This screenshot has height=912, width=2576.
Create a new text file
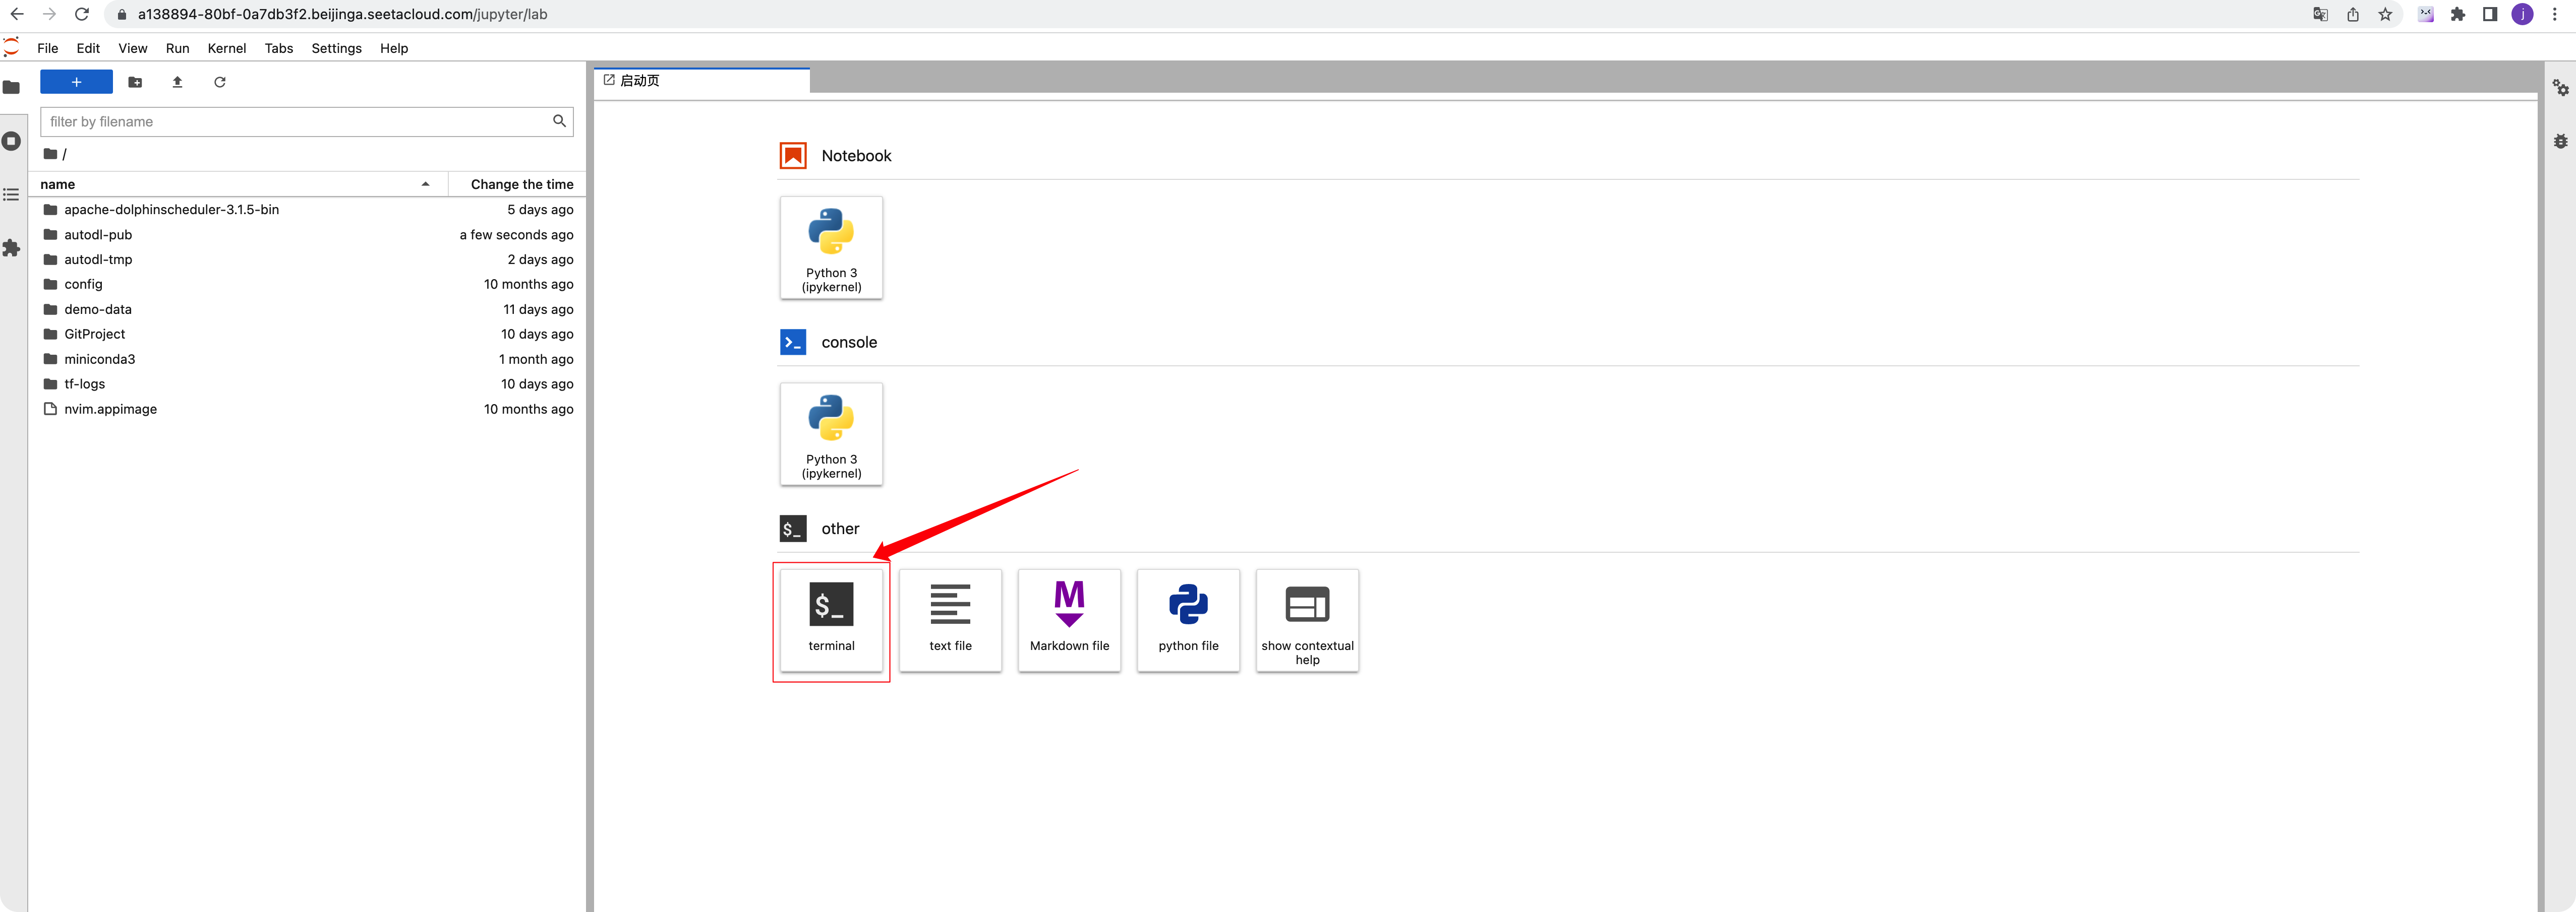click(x=950, y=620)
